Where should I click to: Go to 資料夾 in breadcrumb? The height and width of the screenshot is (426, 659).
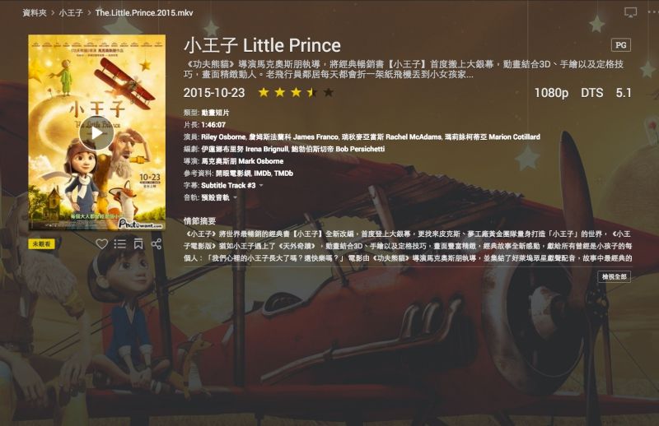click(x=35, y=13)
